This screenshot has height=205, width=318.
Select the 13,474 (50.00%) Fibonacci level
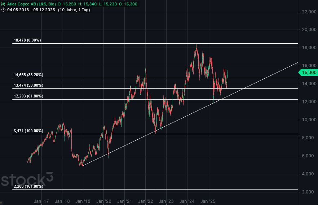pos(28,86)
